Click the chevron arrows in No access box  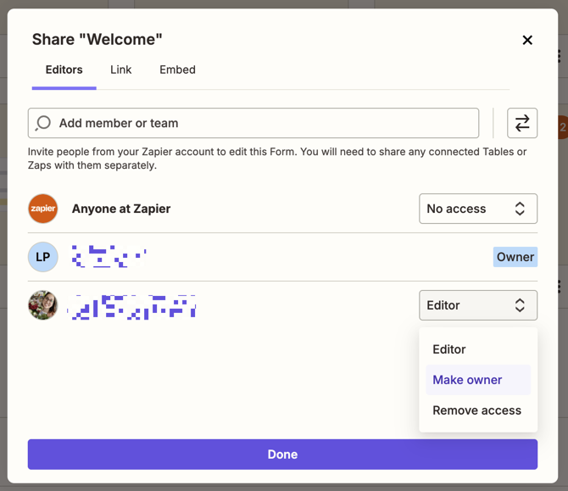(x=520, y=209)
